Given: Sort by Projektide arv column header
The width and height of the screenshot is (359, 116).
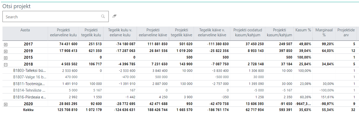Looking at the screenshot, I should [346, 32].
